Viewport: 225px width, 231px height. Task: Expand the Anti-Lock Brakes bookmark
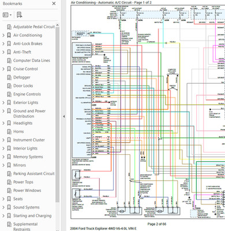click(3, 44)
